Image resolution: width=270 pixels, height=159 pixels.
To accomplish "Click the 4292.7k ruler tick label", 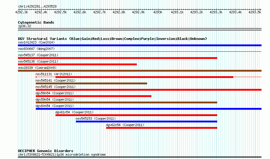I will point(100,12).
